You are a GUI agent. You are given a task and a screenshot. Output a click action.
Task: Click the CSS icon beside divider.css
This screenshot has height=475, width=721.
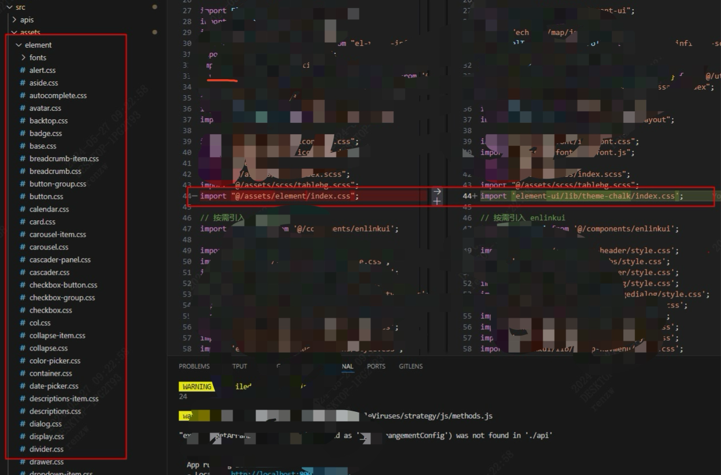23,449
